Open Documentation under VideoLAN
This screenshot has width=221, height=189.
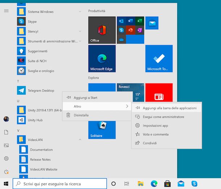coord(41,150)
